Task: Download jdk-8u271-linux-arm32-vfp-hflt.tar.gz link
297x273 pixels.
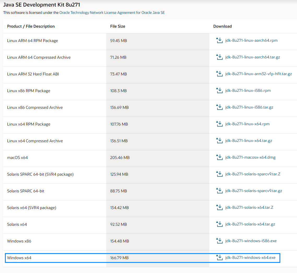Action: click(259, 74)
